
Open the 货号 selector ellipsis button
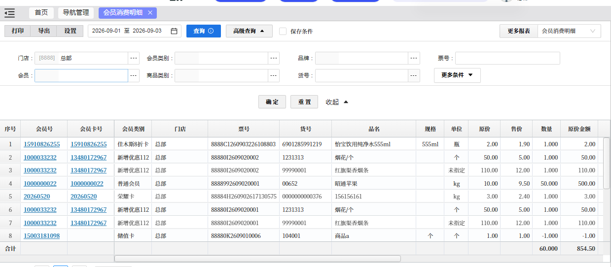click(x=414, y=75)
